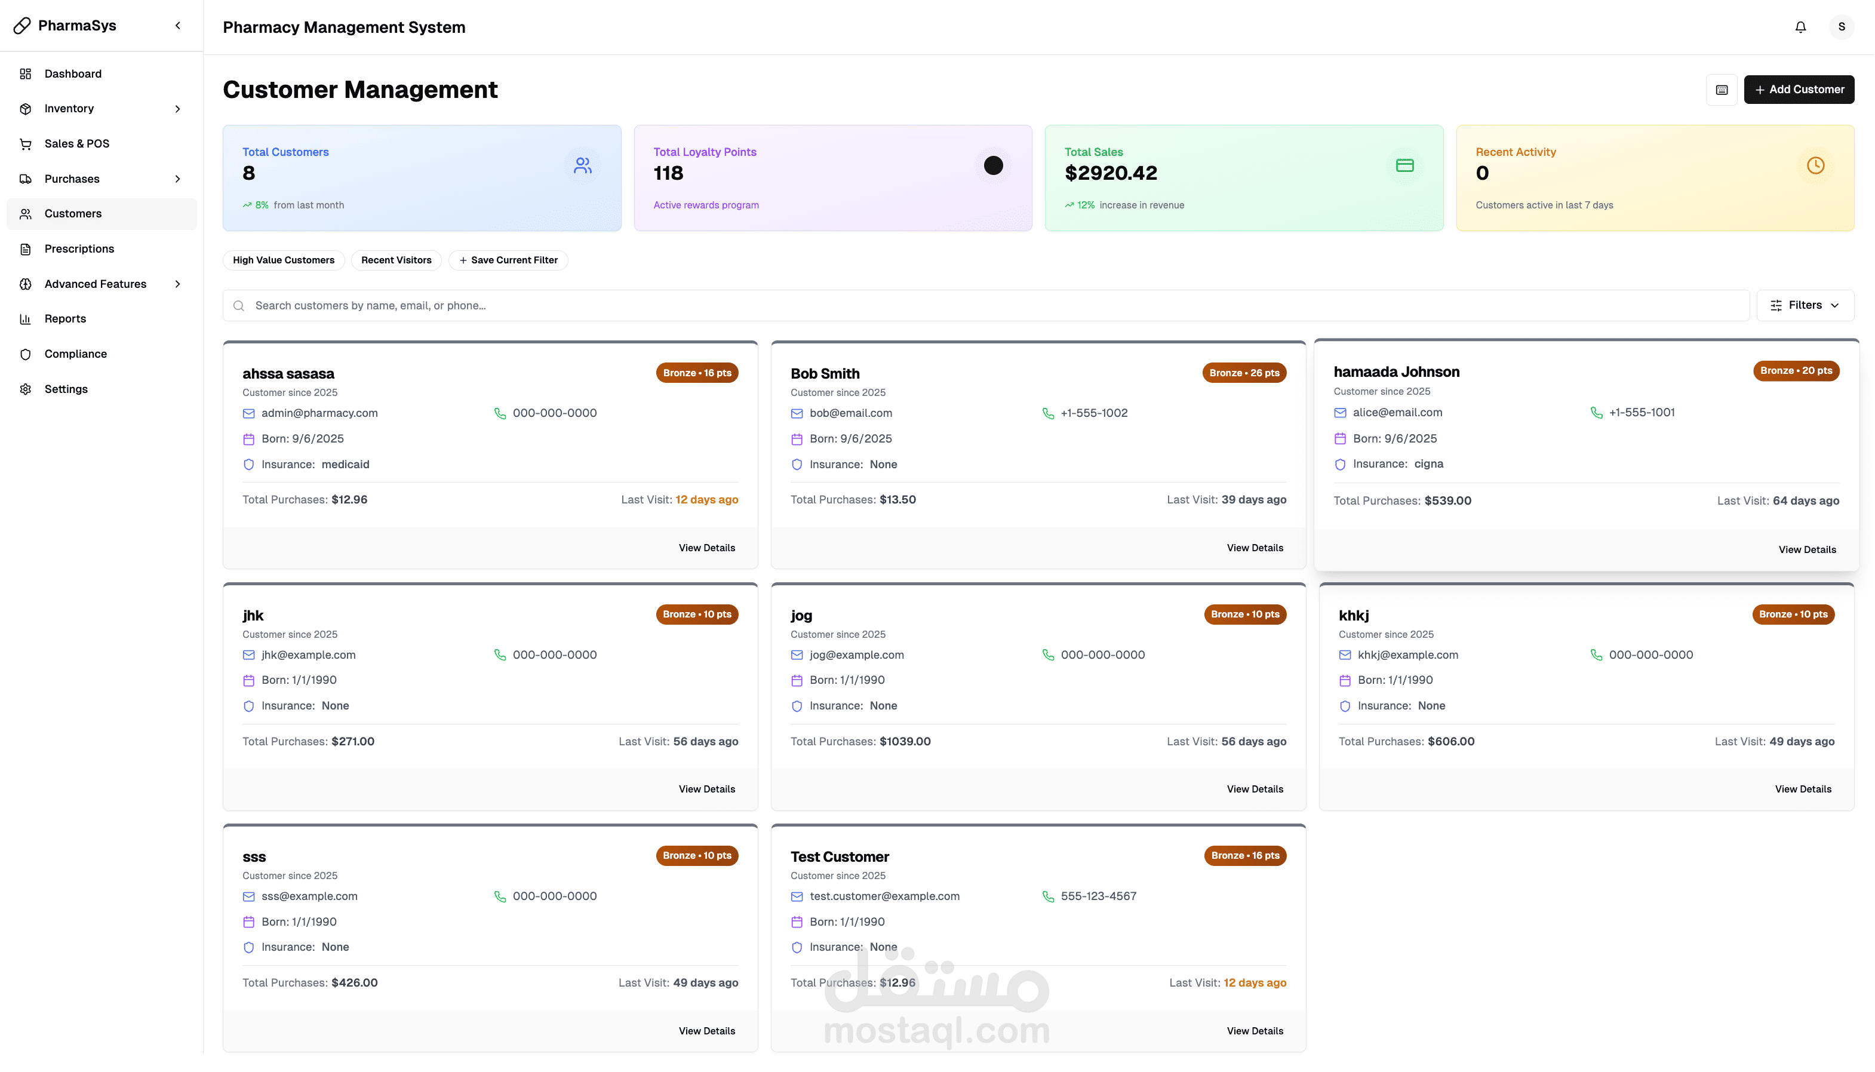
Task: Expand the Inventory submenu
Action: coord(177,109)
